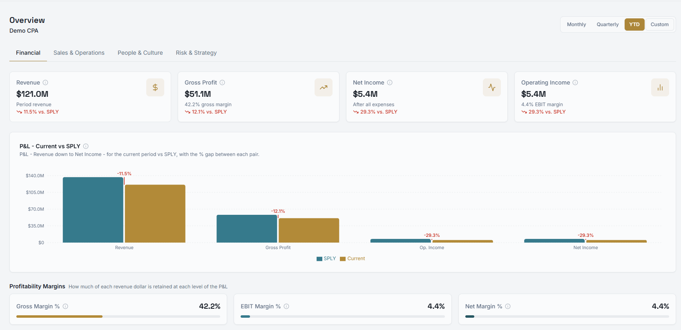Click the Current Revenue bar in the chart
681x330 pixels.
[x=155, y=214]
